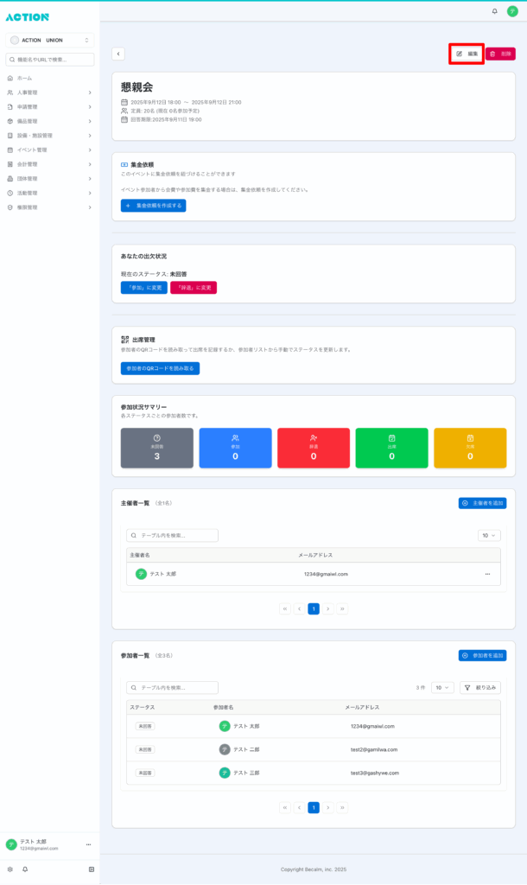The width and height of the screenshot is (527, 885).
Task: Open the ACTION UNION organization switcher
Action: [x=50, y=41]
